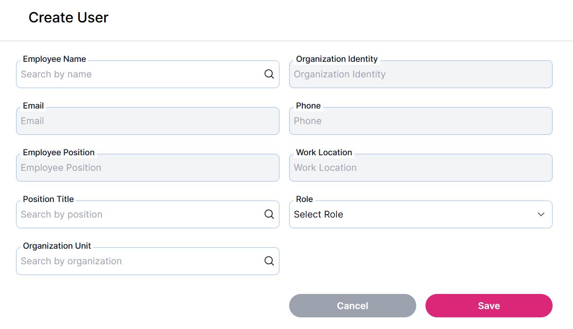Click the Organization Identity field
This screenshot has height=329, width=573.
(421, 74)
